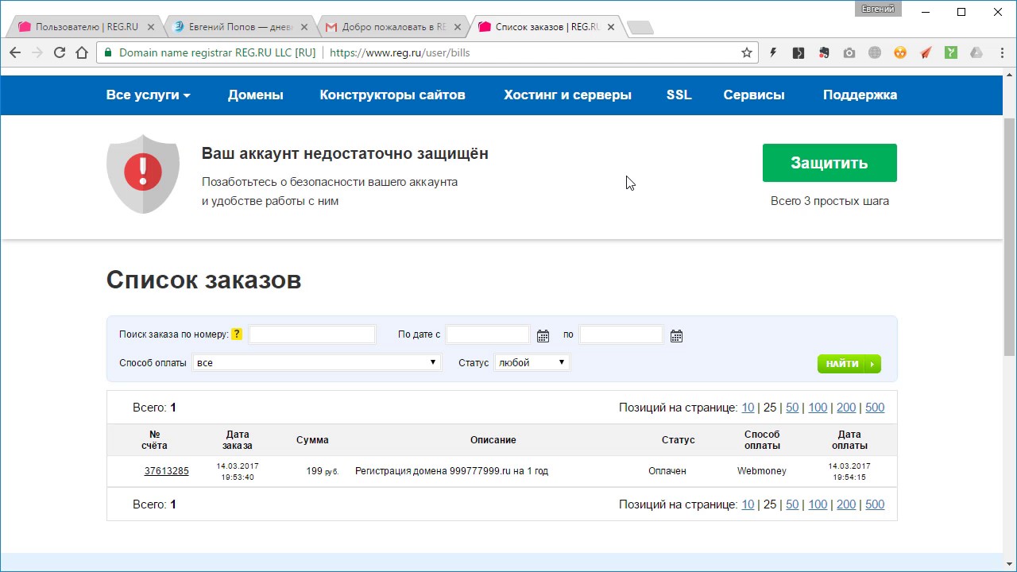The width and height of the screenshot is (1017, 572).
Task: Click the 'Найти' search button
Action: click(849, 364)
